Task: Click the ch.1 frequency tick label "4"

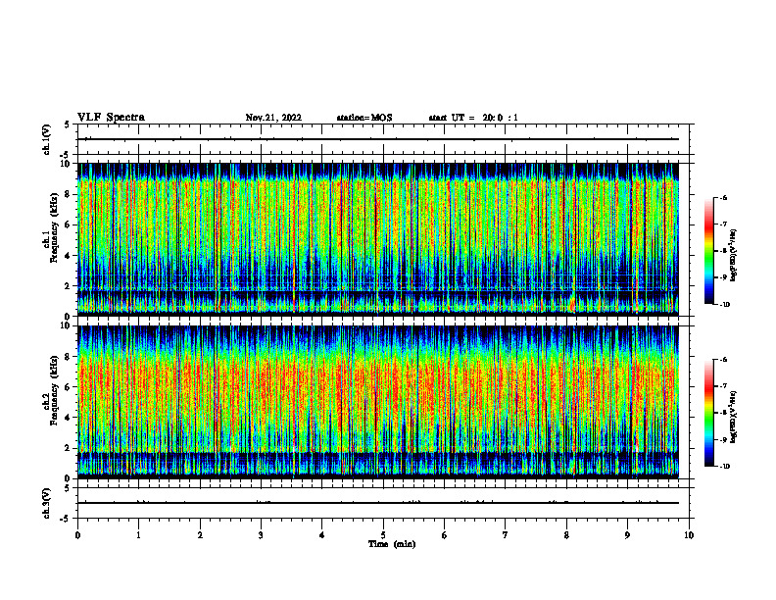Action: (x=69, y=256)
